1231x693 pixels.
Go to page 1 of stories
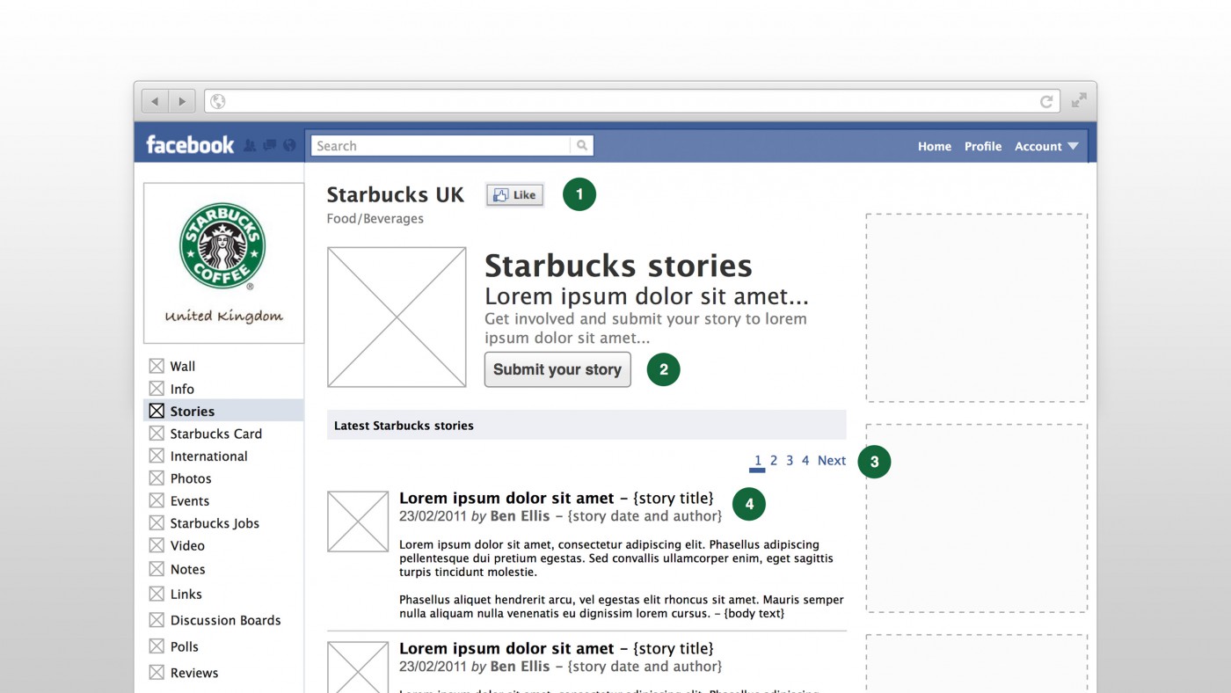(x=758, y=461)
